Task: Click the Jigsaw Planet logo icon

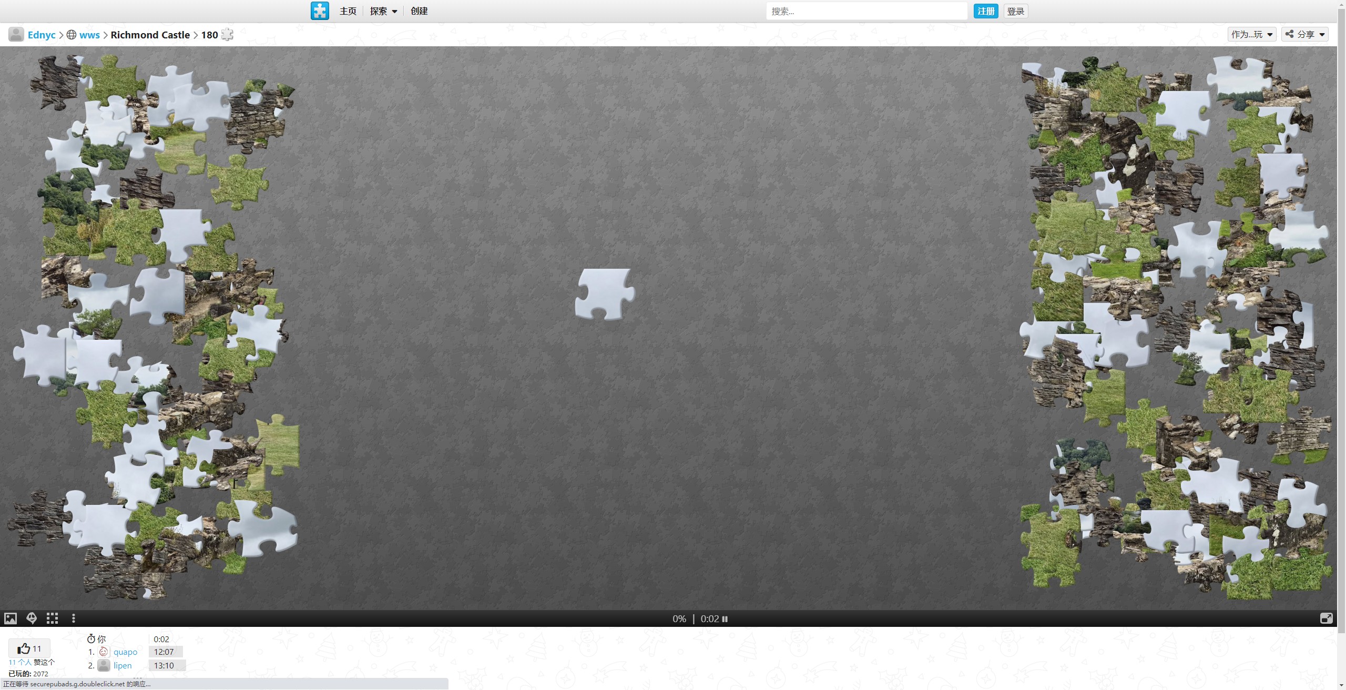Action: point(320,11)
